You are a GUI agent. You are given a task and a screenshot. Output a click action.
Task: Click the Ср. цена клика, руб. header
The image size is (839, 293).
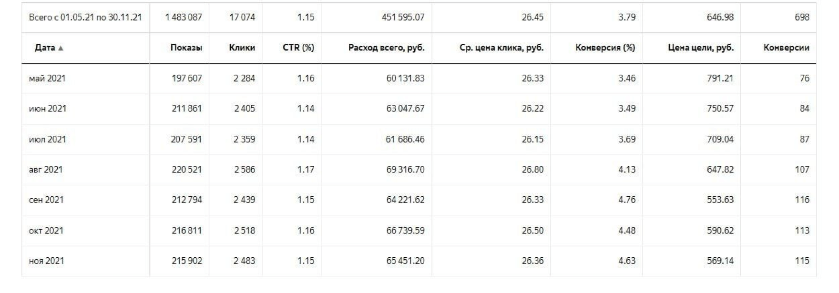coord(501,48)
